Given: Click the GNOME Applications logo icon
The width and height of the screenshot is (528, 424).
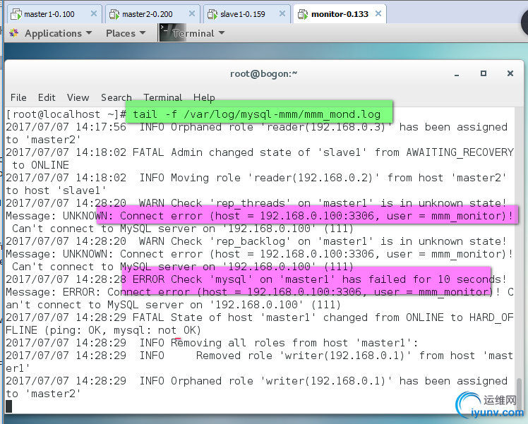Looking at the screenshot, I should 14,33.
